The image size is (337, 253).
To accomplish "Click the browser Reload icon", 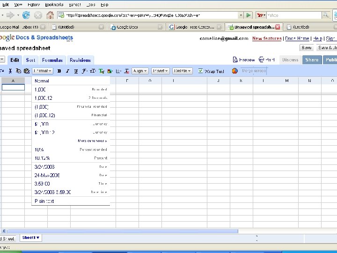I will tap(26, 15).
